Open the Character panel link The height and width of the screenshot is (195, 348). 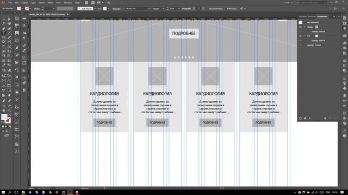click(116, 9)
